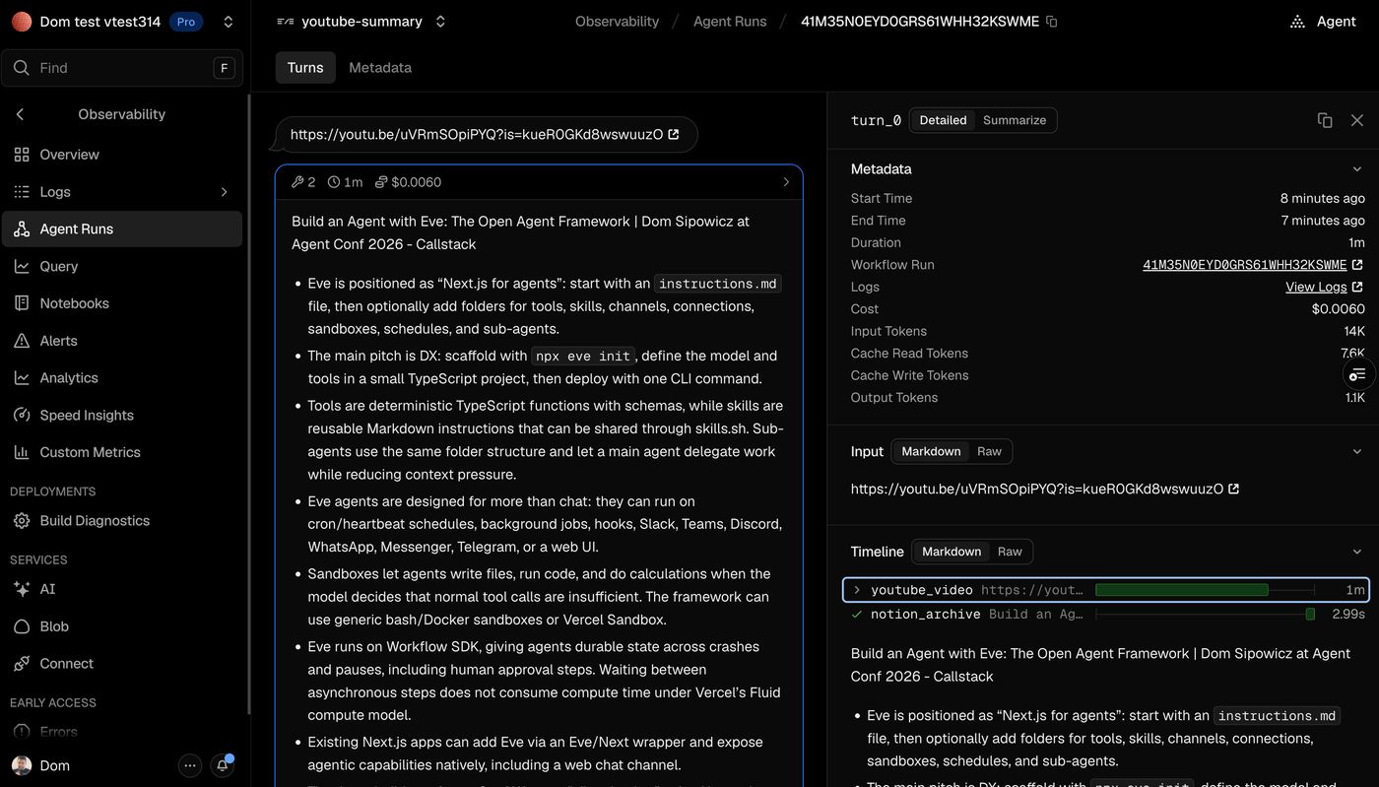The image size is (1379, 787).
Task: Click the Input Tokens value "14K"
Action: click(x=1354, y=331)
